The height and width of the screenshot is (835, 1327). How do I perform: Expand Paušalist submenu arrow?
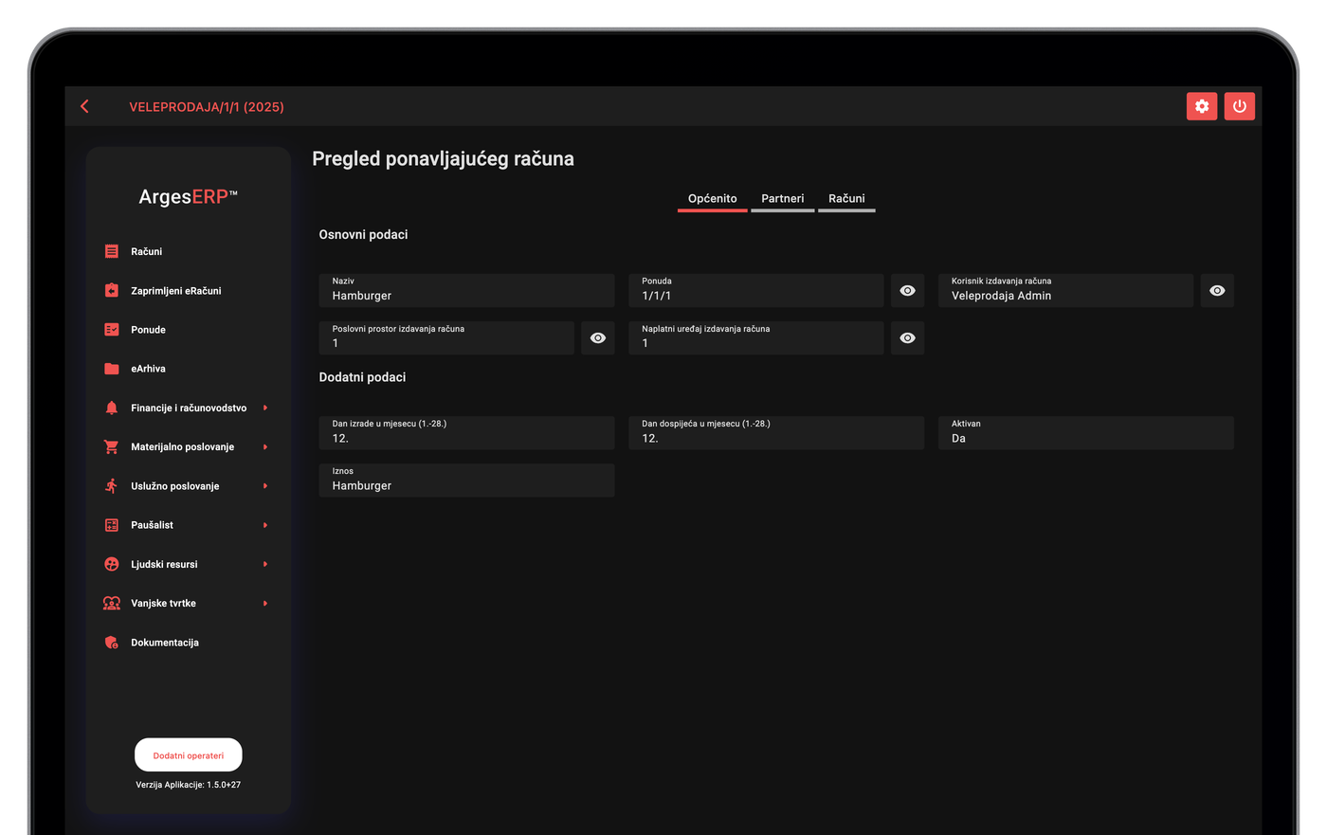pos(265,525)
